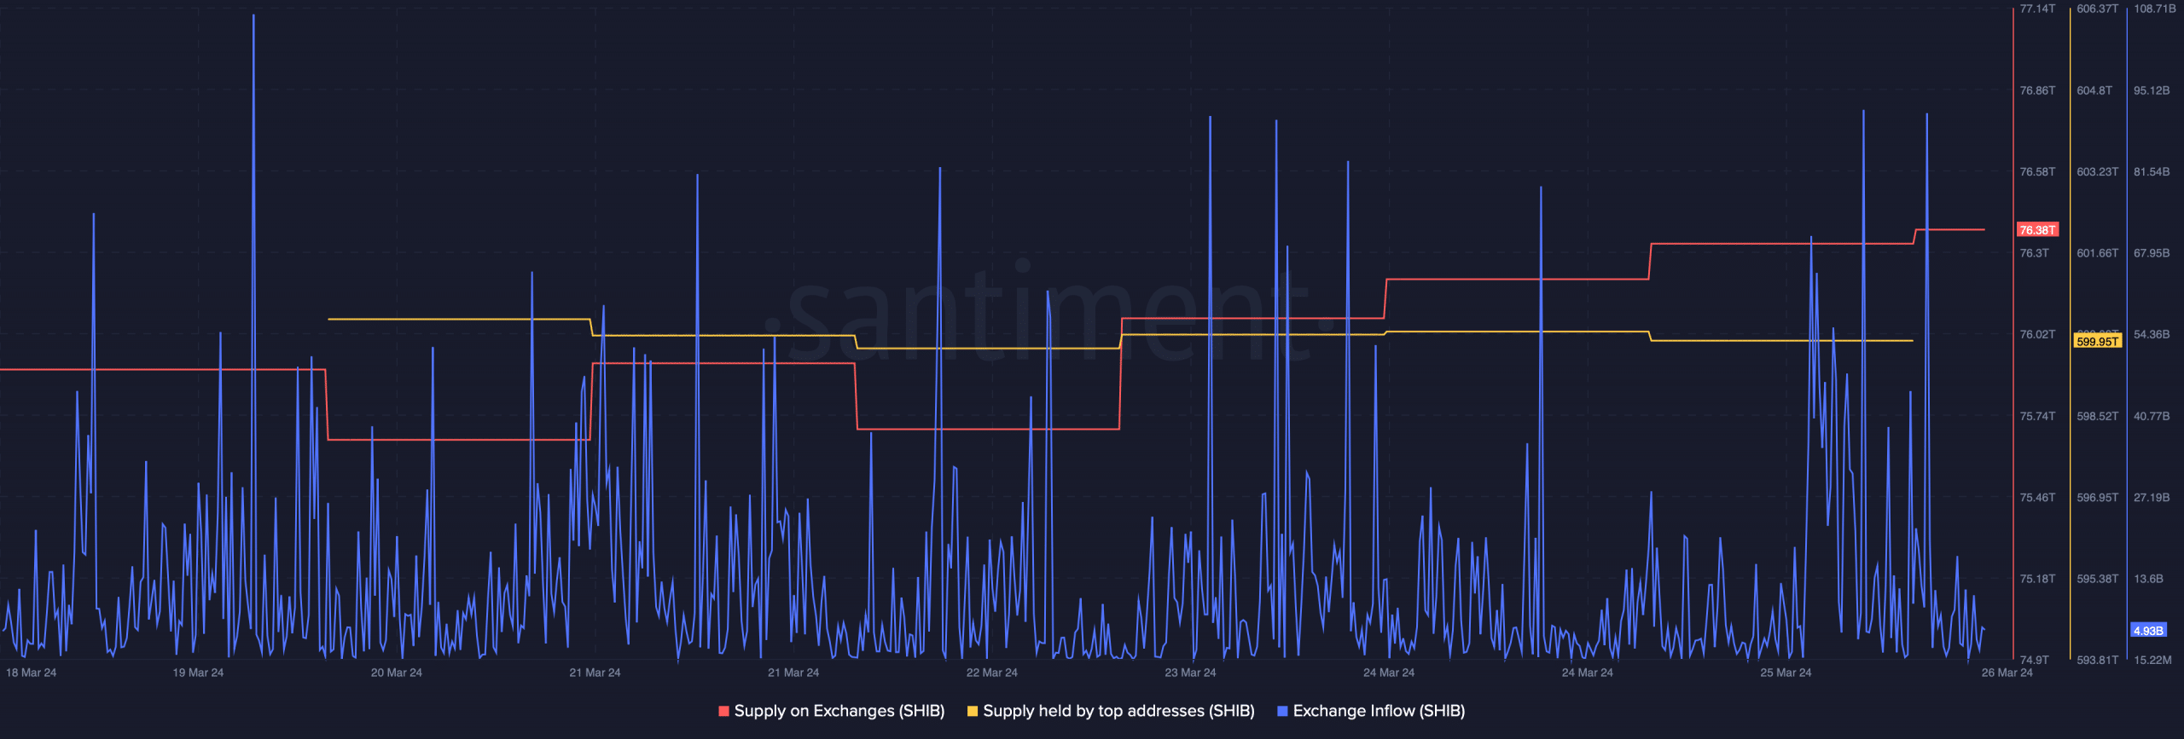Click the 40.77B axis label
This screenshot has height=739, width=2184.
(x=2152, y=416)
